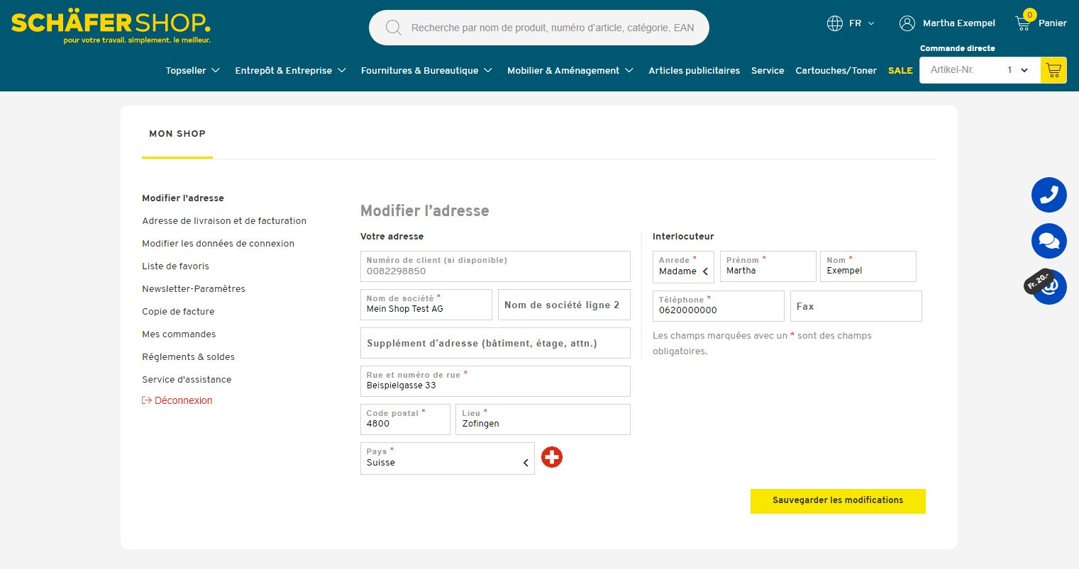Click the Modifier l'adresse page heading
This screenshot has height=569, width=1079.
pyautogui.click(x=425, y=210)
